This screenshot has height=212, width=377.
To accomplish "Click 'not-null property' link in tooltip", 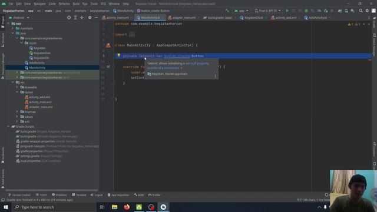I will [x=197, y=64].
